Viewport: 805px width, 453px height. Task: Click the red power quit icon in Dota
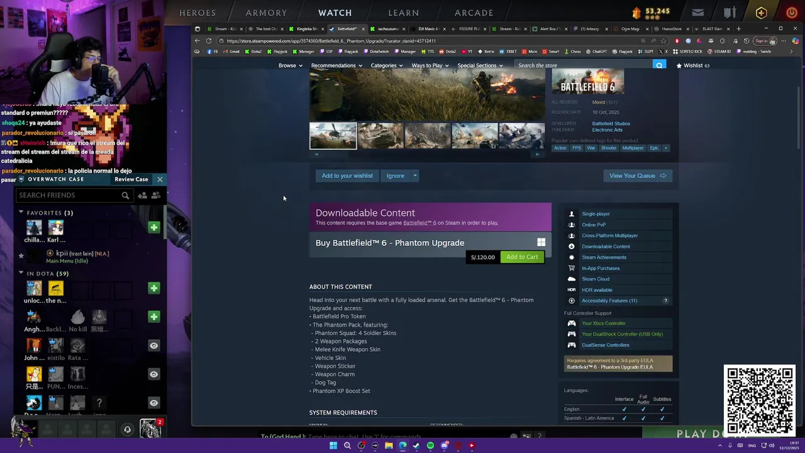[791, 13]
